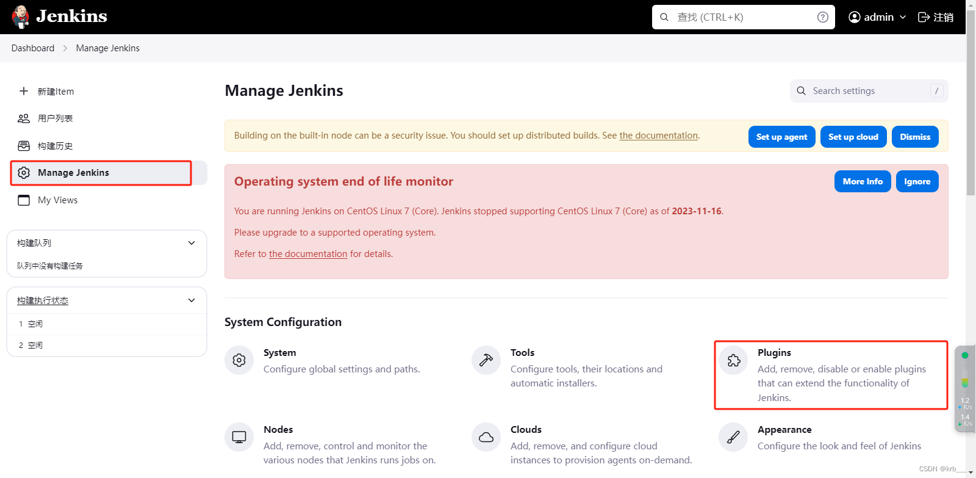
Task: Click the admin user avatar icon
Action: (x=855, y=17)
